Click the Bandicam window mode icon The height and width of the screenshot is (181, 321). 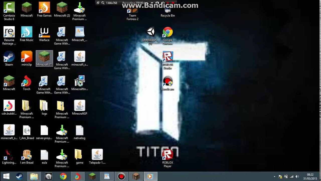click(98, 3)
